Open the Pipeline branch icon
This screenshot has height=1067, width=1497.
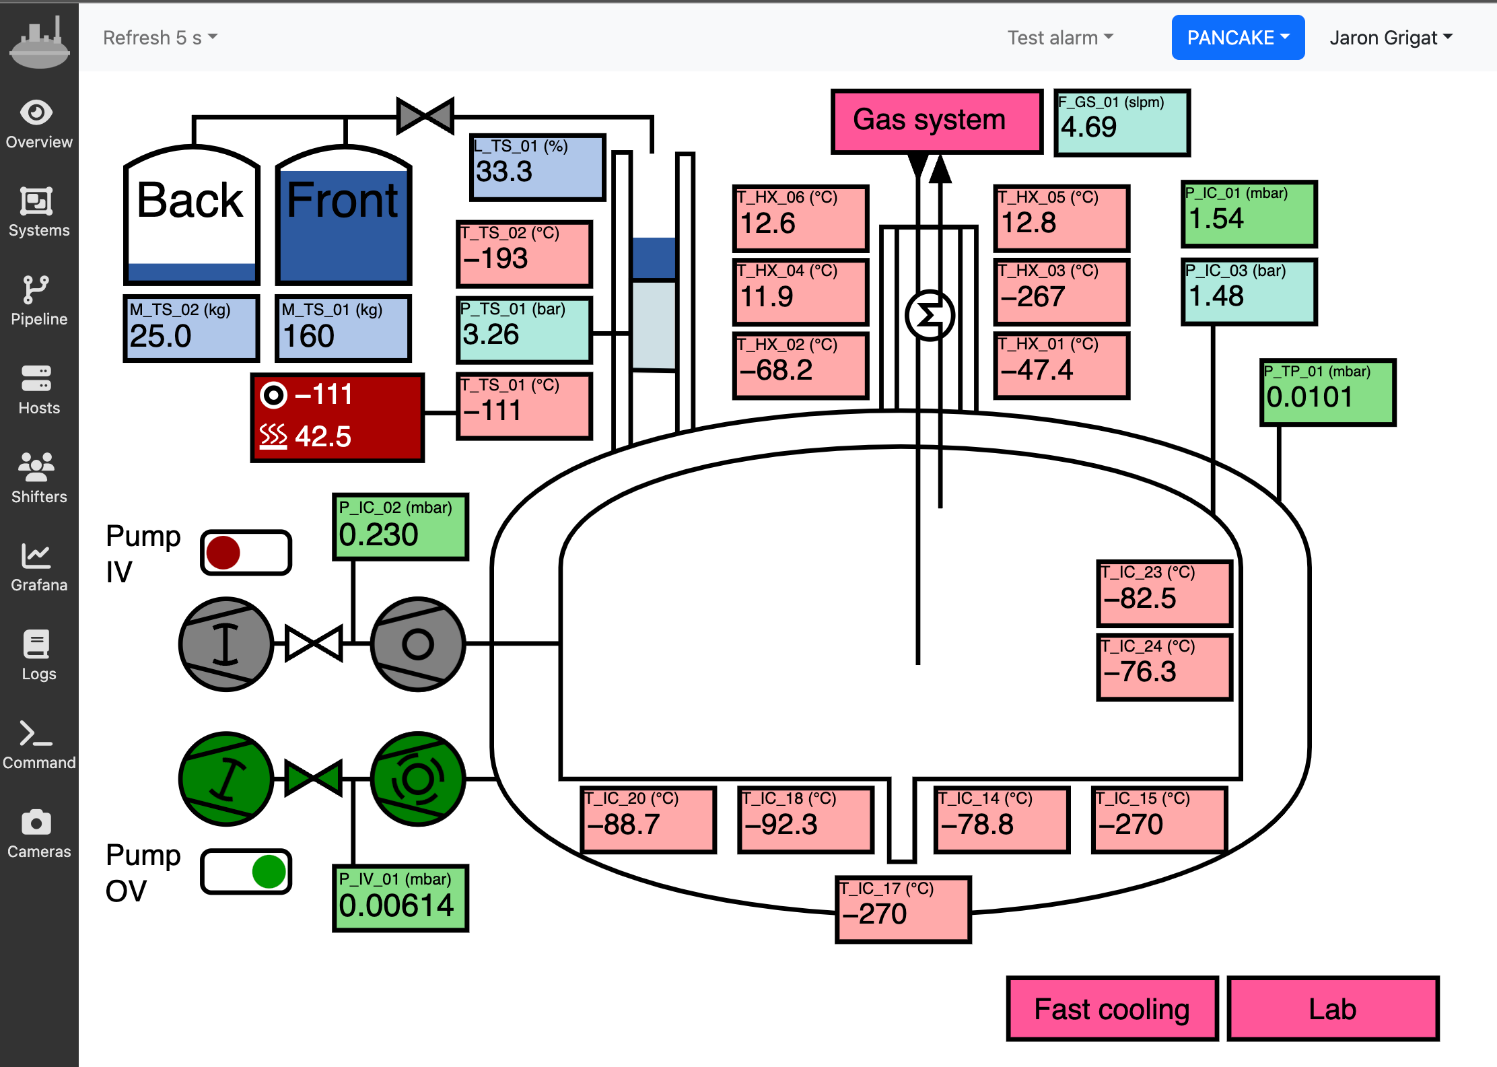coord(37,289)
